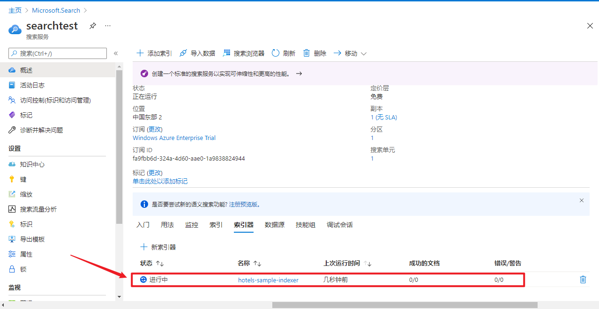
Task: Switch to the 索引 tab
Action: [x=216, y=225]
